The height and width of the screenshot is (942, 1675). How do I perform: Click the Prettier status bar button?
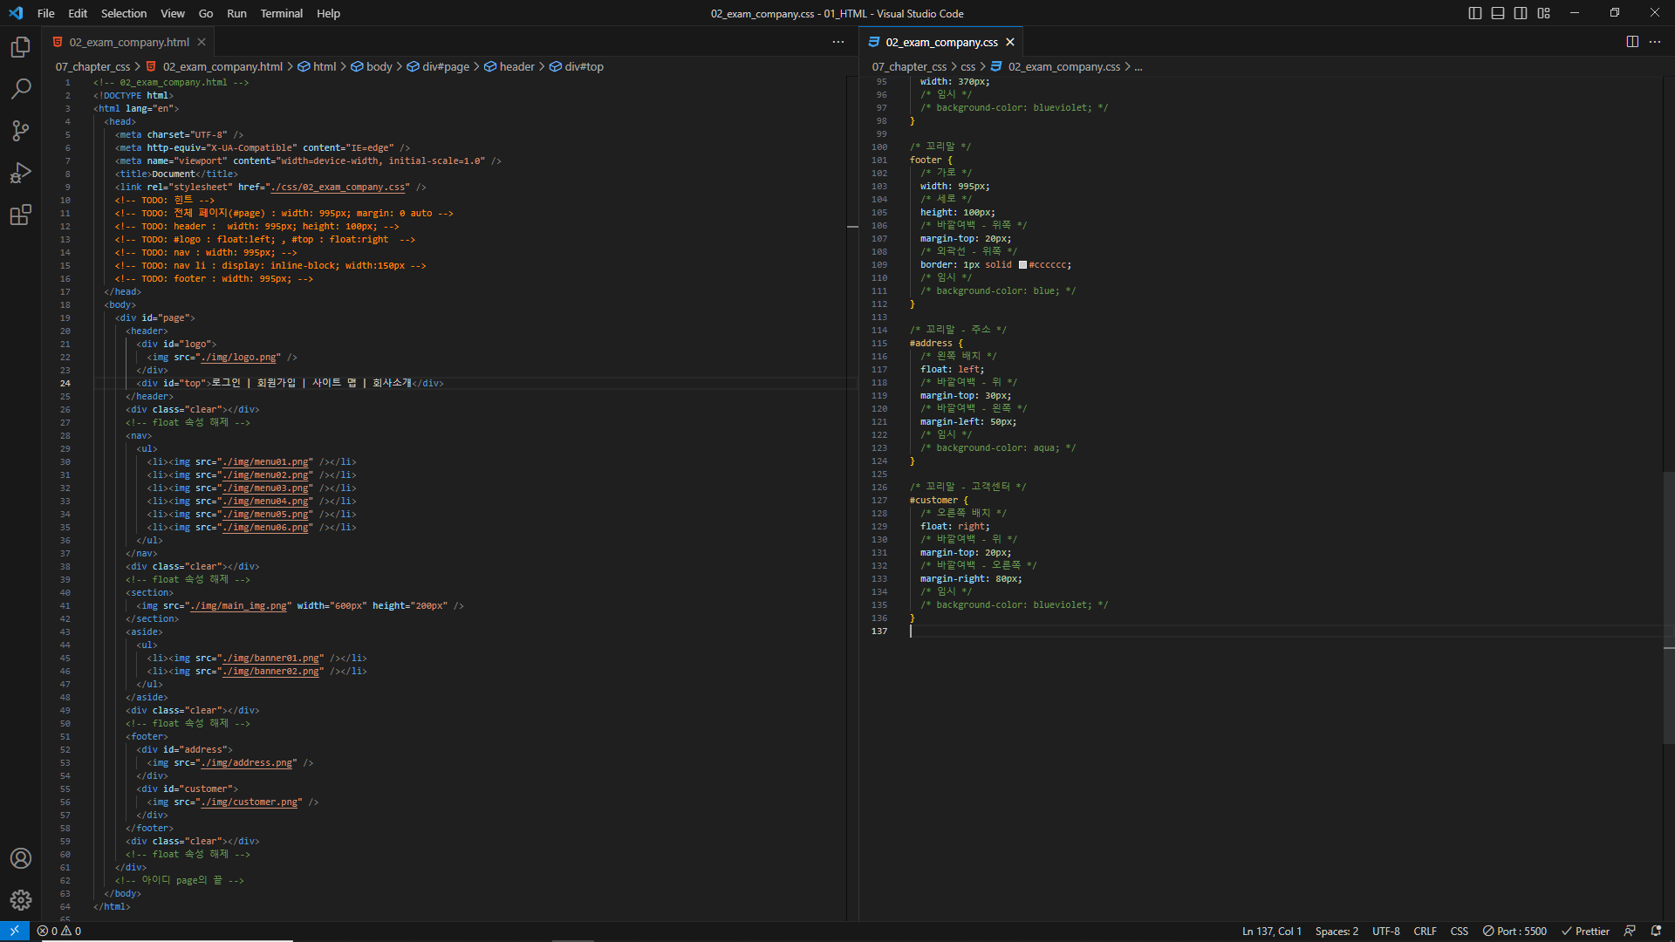[x=1585, y=931]
